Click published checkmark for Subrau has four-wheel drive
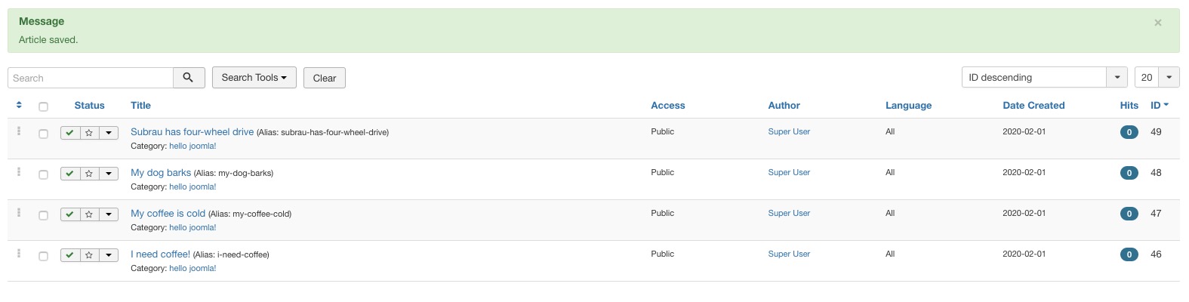 [x=70, y=133]
